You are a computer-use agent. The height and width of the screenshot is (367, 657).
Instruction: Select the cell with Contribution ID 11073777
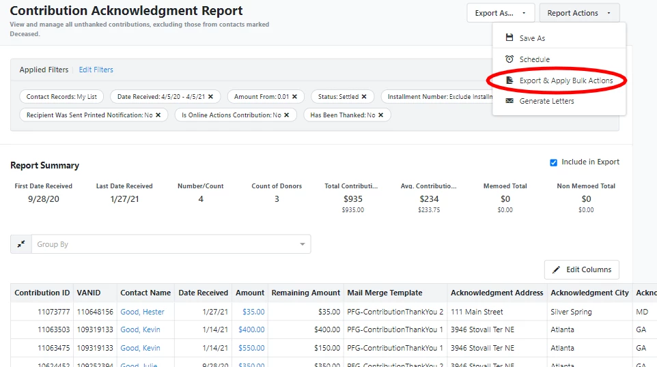(x=42, y=312)
